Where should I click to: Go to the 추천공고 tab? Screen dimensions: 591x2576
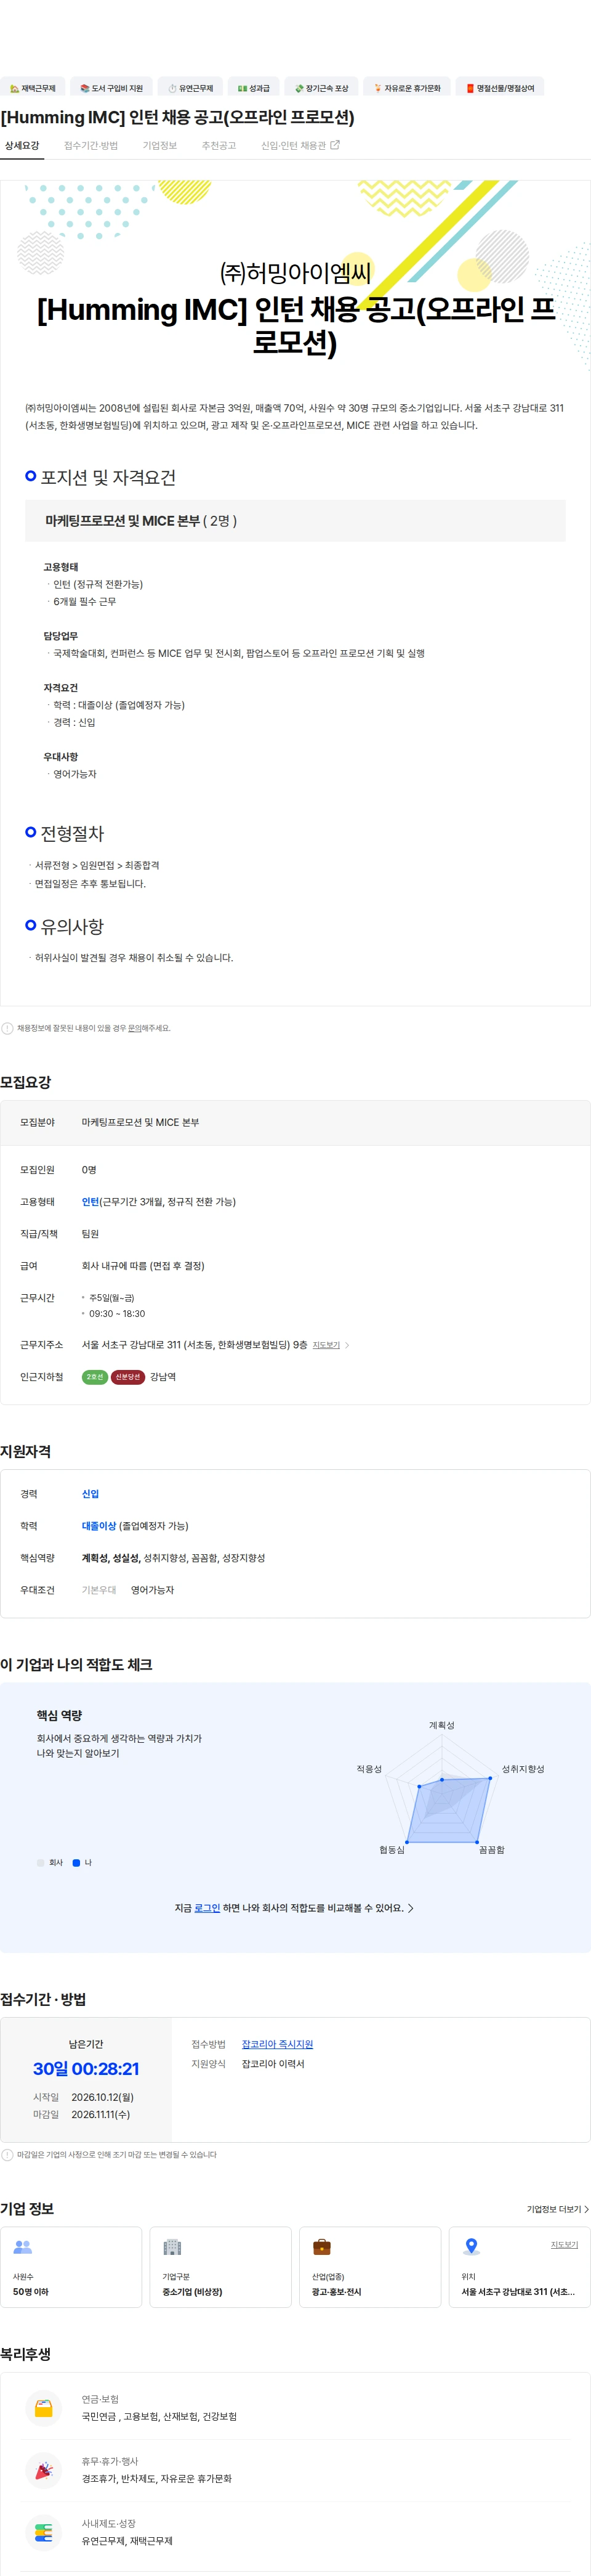219,145
